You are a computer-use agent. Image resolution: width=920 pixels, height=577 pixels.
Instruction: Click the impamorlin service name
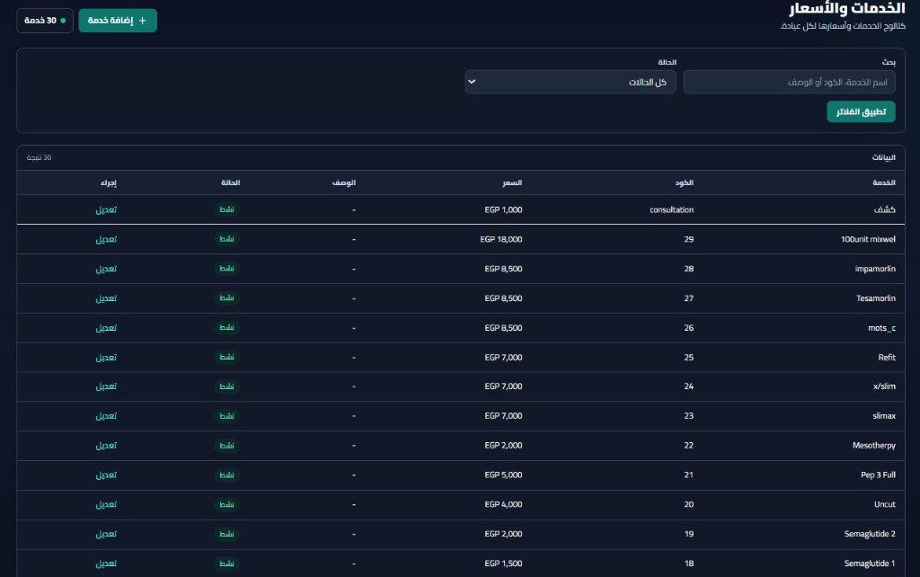875,269
